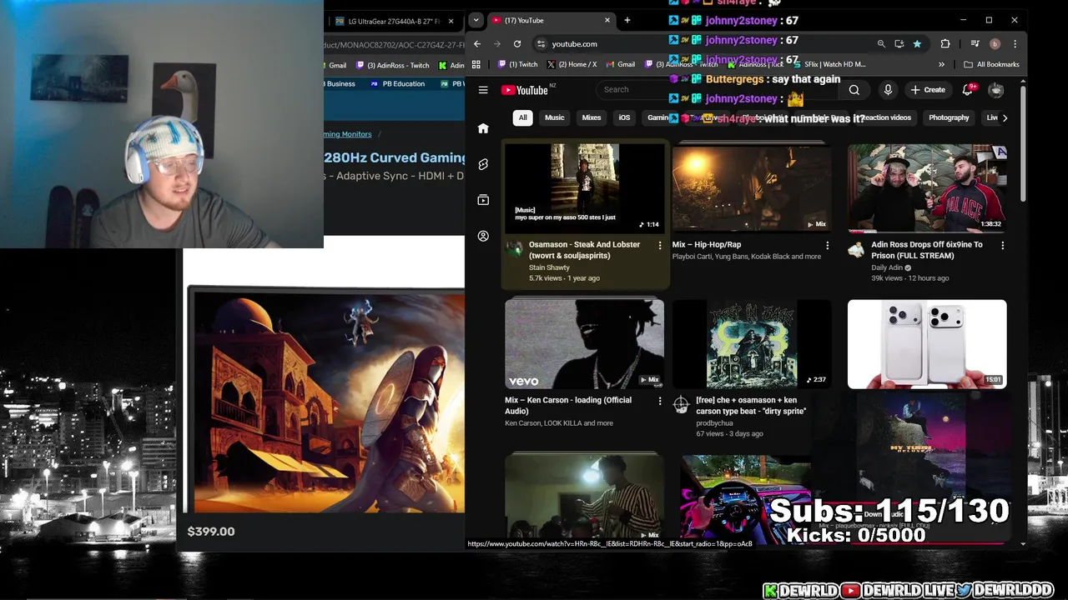Open the Daily Adin channel link
Screen dimensions: 1068x600
click(887, 267)
